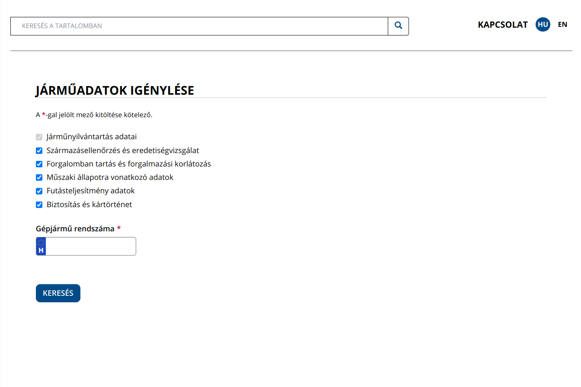Focus the 'Keresés a tartalomban' search field
Screen dimensions: 581x387
(199, 26)
